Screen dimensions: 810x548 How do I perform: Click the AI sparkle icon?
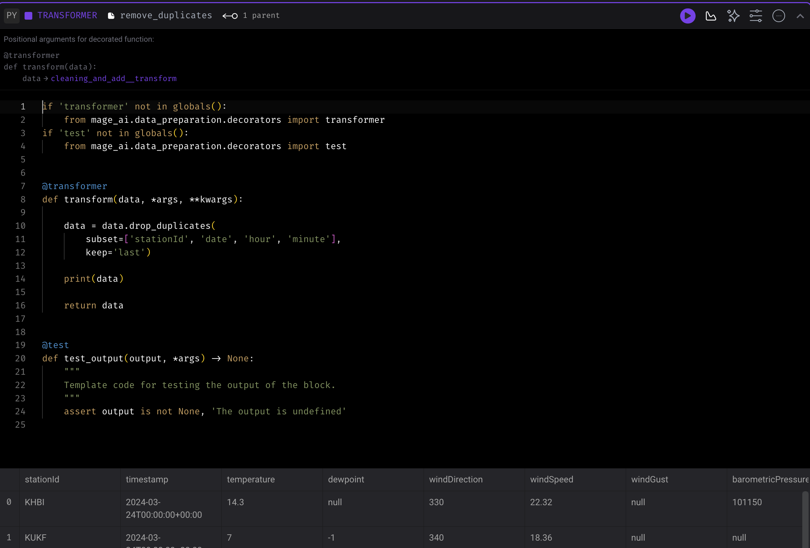[733, 16]
